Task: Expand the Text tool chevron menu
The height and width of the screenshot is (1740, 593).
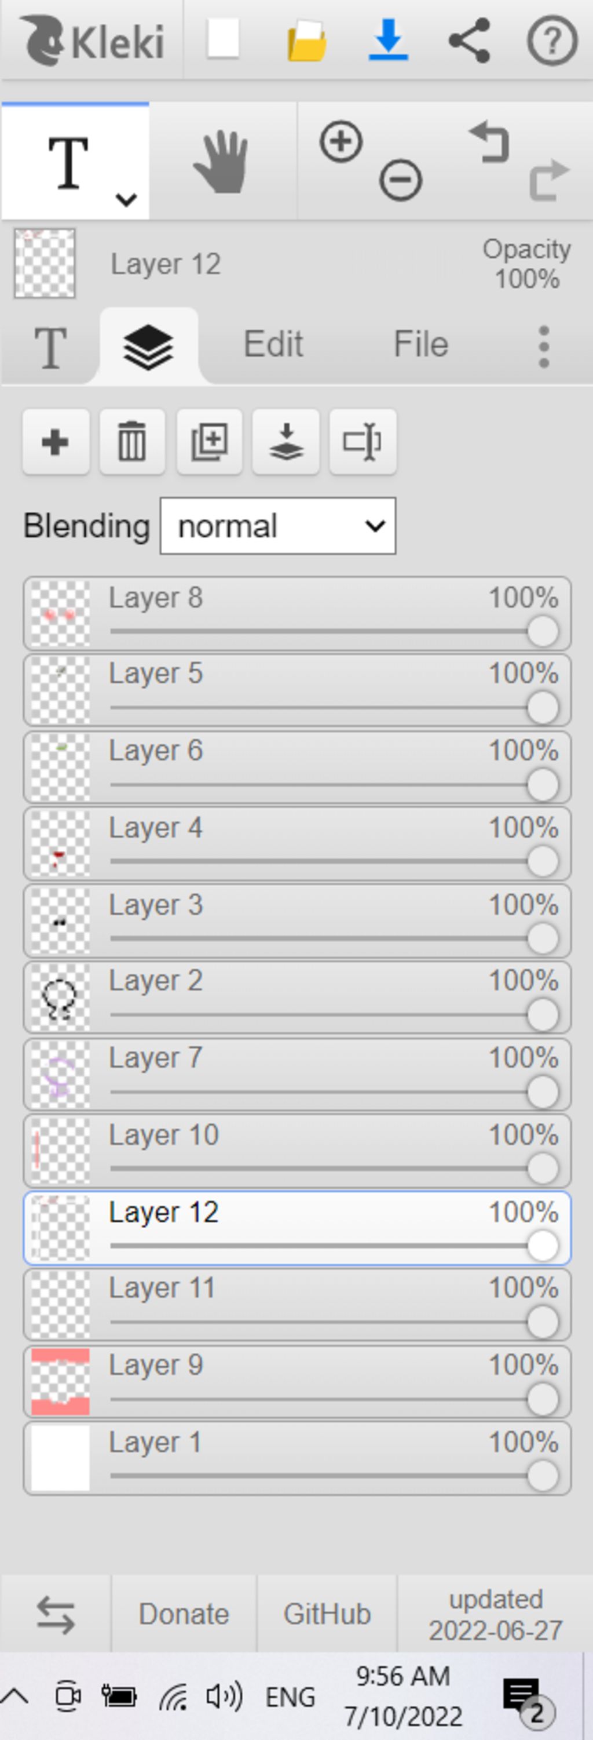Action: pos(126,199)
